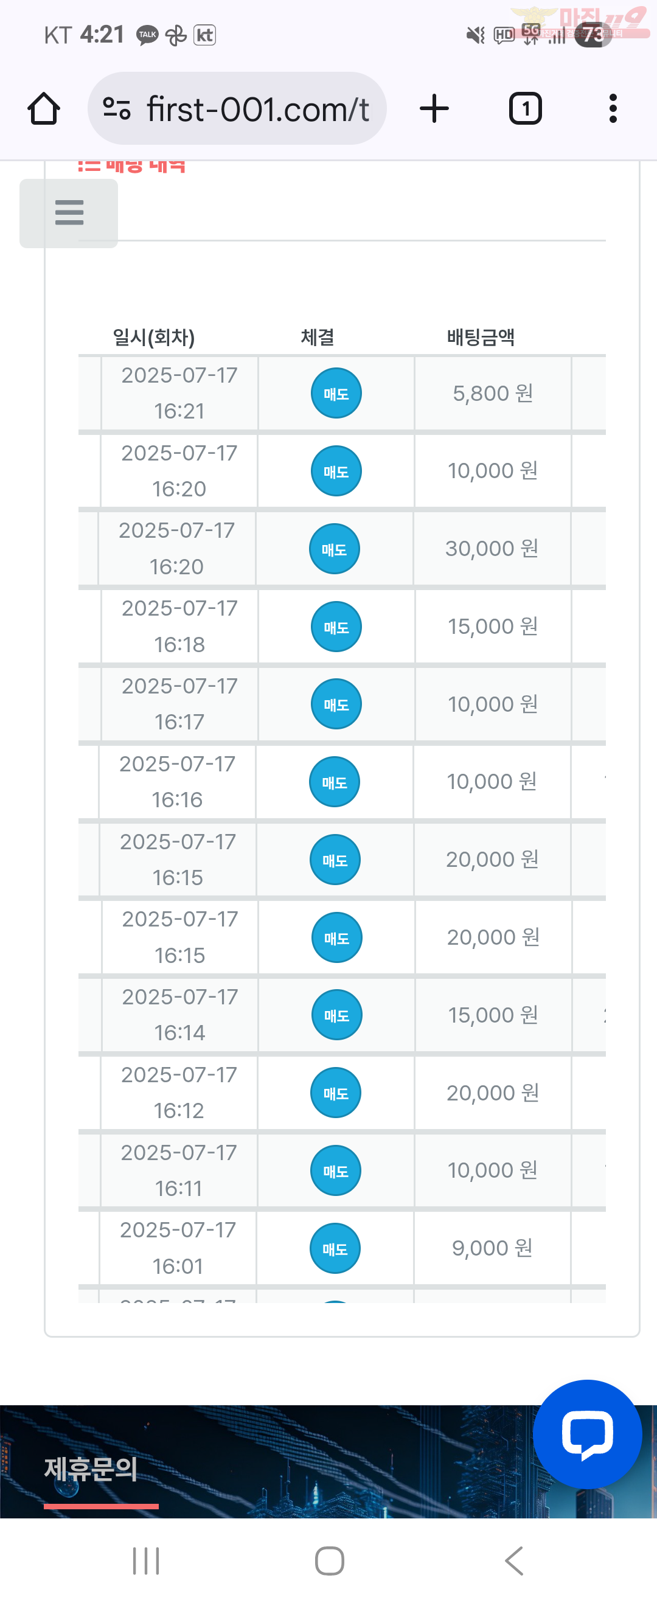Tap the Android back navigation arrow
This screenshot has width=657, height=1606.
[x=513, y=1561]
